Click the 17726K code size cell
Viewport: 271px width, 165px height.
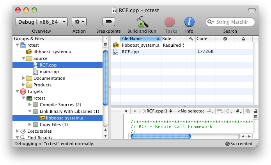click(205, 51)
